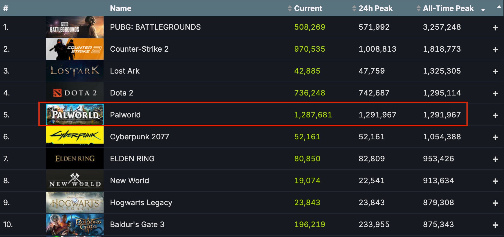Image resolution: width=504 pixels, height=237 pixels.
Task: Click the plus icon for Counter-Strike 2
Action: [495, 49]
